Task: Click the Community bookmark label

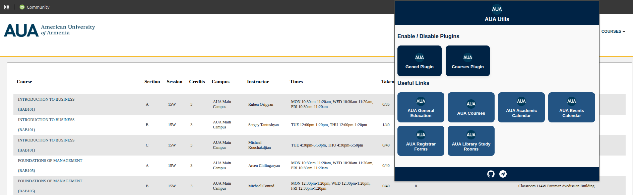Action: (38, 7)
